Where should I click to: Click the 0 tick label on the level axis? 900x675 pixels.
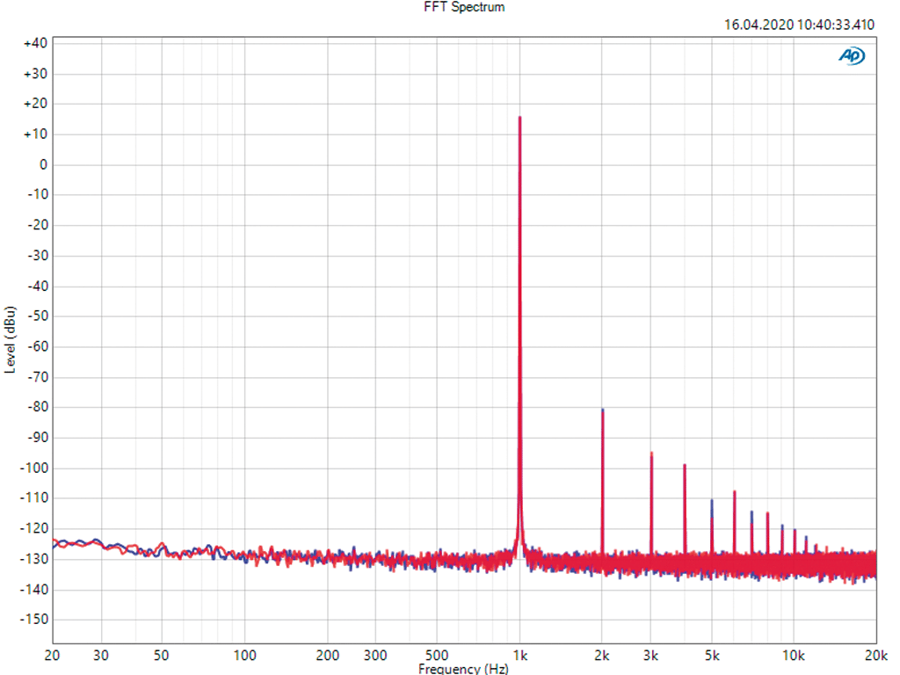point(41,164)
